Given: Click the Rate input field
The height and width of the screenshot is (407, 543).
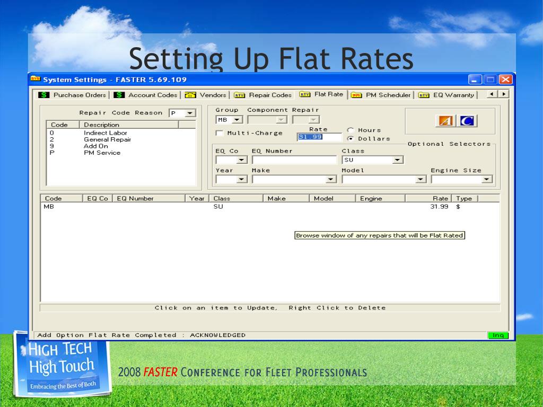Looking at the screenshot, I should [x=319, y=137].
